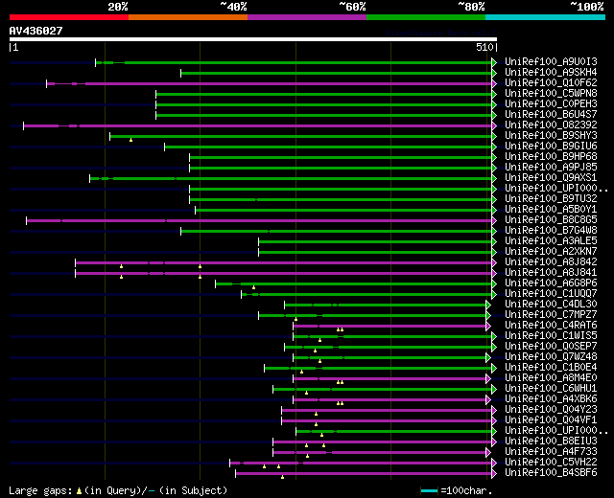The height and width of the screenshot is (498, 614).
Task: Click the white query sequence bar
Action: tap(253, 39)
